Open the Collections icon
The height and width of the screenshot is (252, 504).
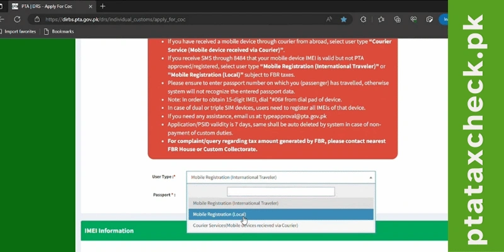click(x=398, y=20)
